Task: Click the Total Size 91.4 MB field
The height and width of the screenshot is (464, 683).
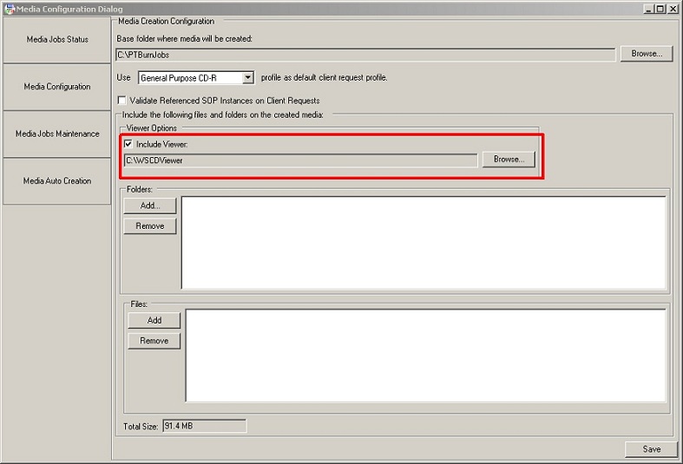Action: [x=204, y=426]
